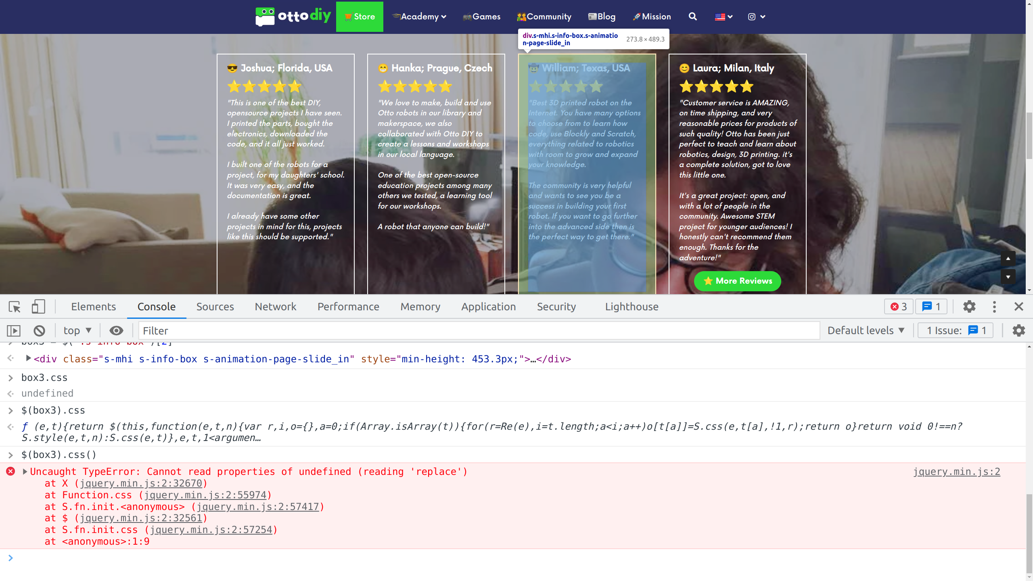The height and width of the screenshot is (581, 1033).
Task: Click the red error count badge
Action: point(899,307)
